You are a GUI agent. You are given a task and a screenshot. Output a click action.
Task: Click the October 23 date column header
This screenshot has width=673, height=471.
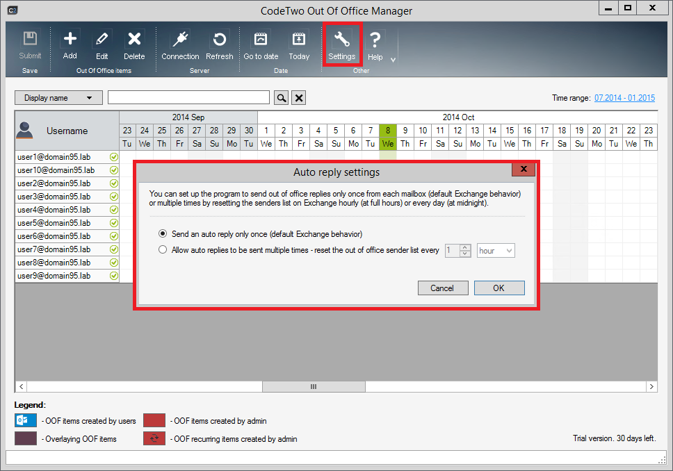click(x=649, y=131)
